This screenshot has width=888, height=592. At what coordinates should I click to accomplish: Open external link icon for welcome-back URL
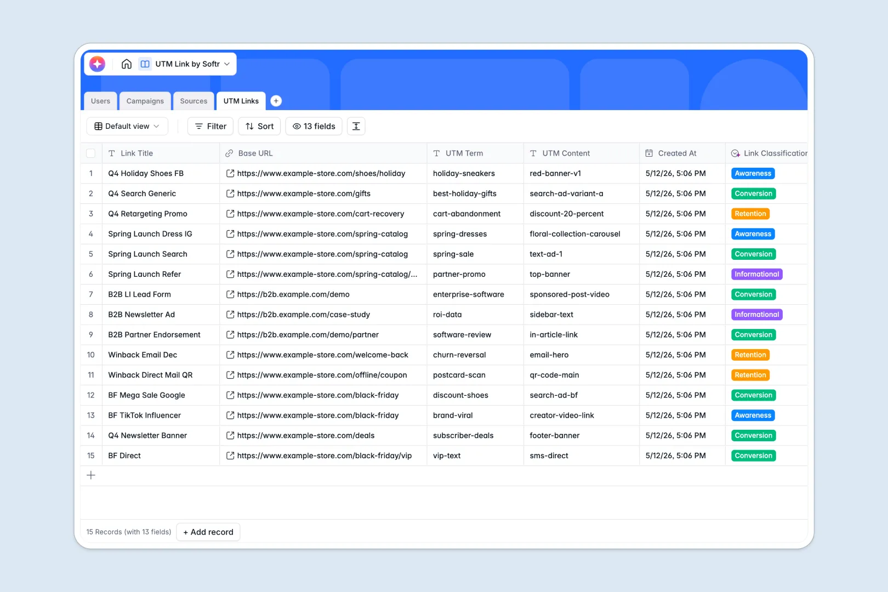pos(230,355)
